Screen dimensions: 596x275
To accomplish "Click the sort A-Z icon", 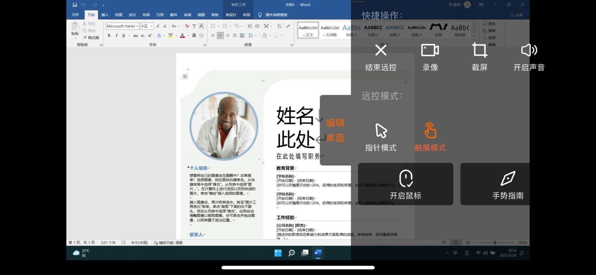I will tap(279, 26).
